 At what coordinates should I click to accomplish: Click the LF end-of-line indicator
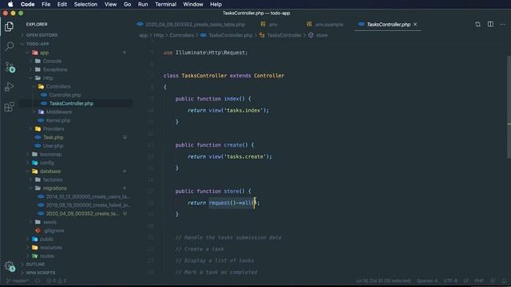click(465, 281)
